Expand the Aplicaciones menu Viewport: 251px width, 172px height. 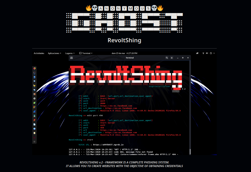pos(54,53)
